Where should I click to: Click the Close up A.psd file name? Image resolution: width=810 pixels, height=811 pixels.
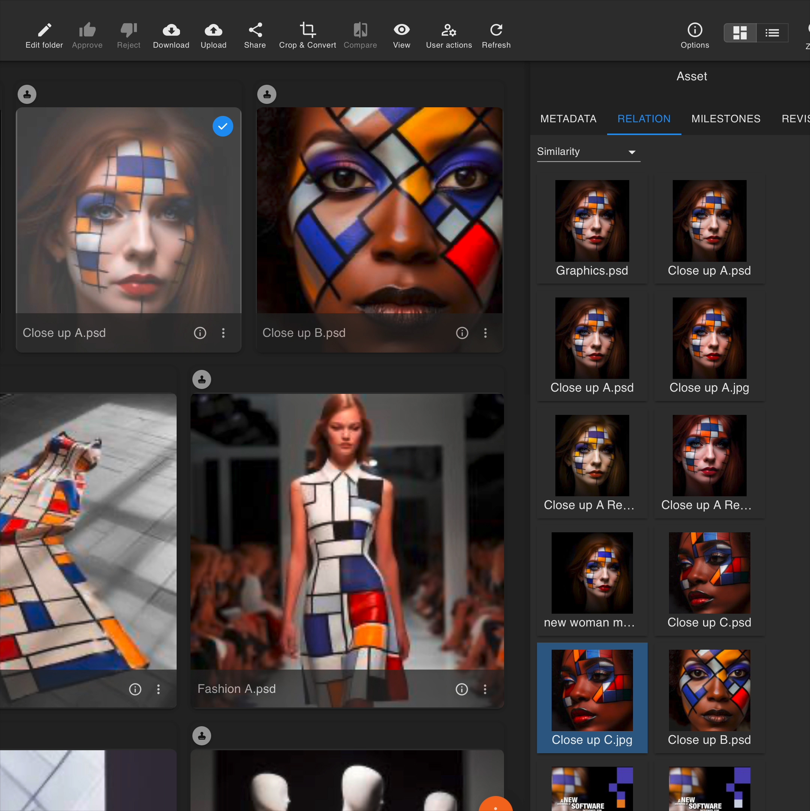tap(64, 333)
